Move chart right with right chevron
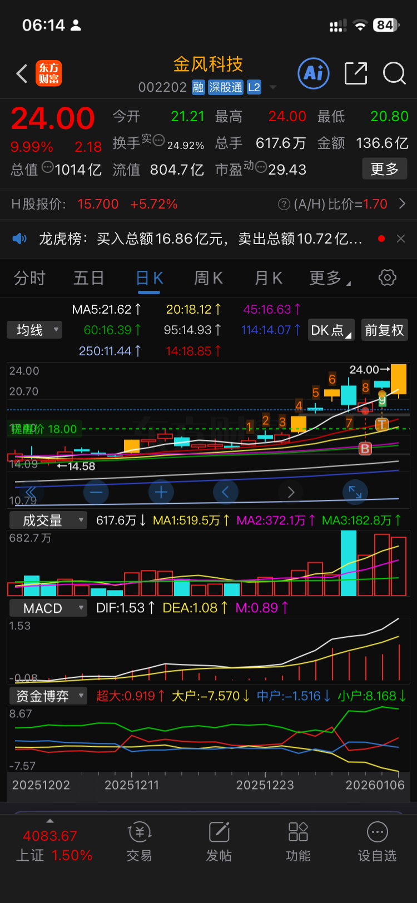This screenshot has height=903, width=417. point(291,492)
